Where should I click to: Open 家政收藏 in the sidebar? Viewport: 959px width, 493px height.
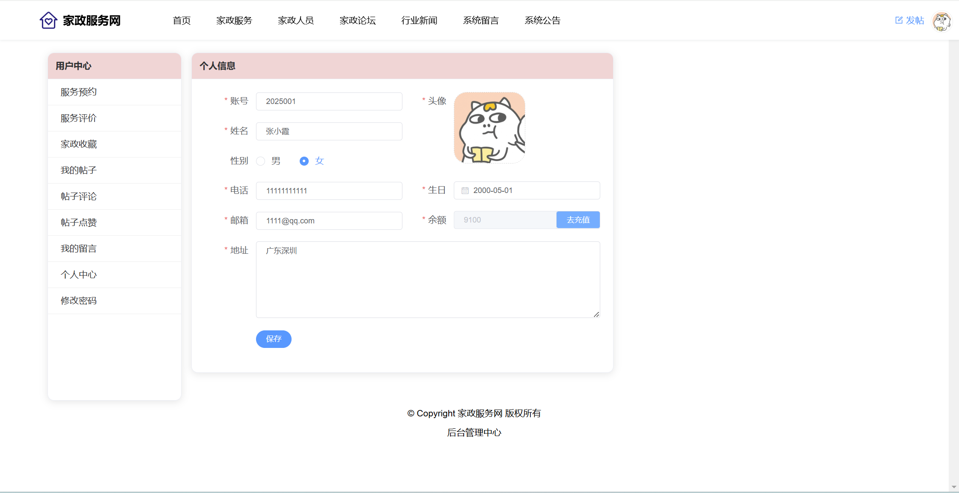coord(79,144)
